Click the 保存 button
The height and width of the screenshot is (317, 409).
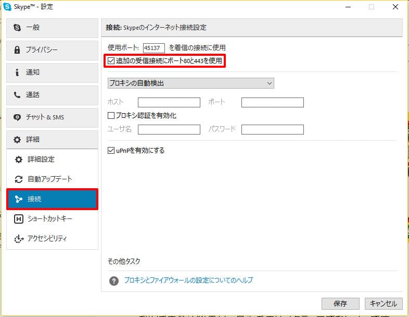[x=340, y=303]
